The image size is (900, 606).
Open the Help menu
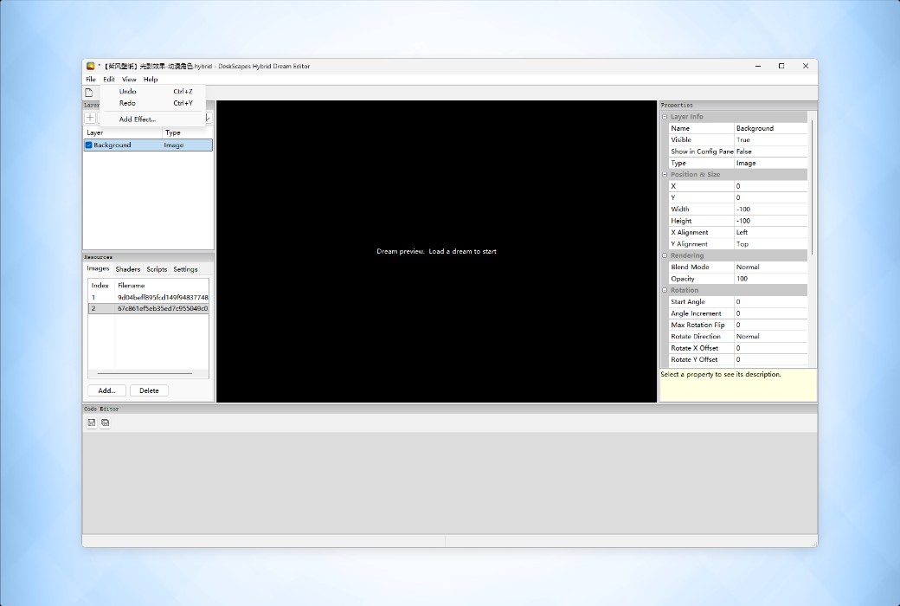(151, 80)
